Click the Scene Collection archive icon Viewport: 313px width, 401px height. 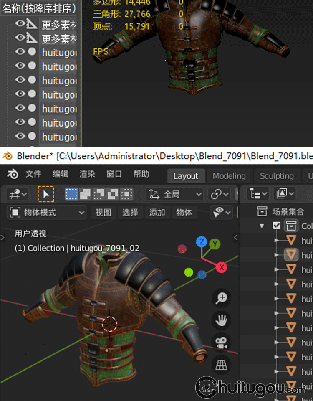[262, 212]
